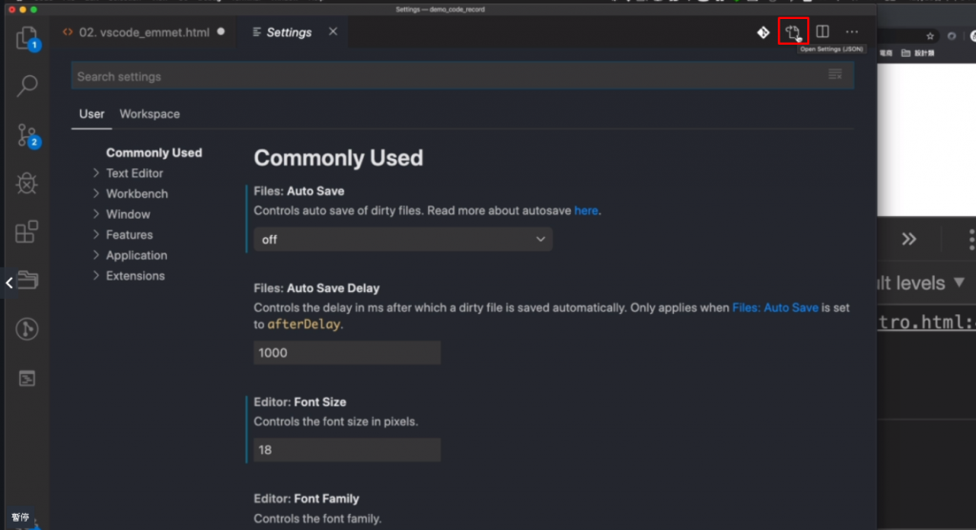Screen dimensions: 976x530
Task: Click the "Files: Auto Save" link in description
Action: coord(775,307)
